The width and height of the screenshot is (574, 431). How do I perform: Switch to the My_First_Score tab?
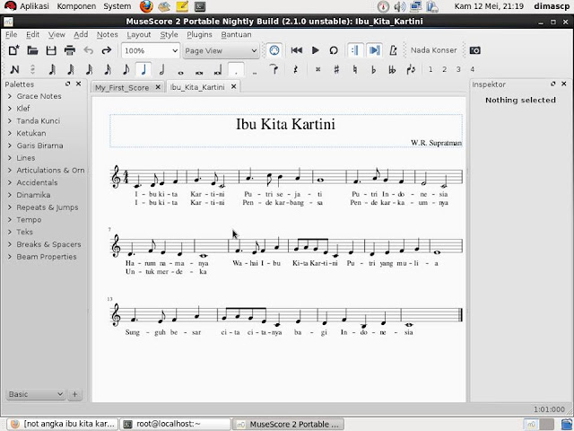click(x=122, y=88)
